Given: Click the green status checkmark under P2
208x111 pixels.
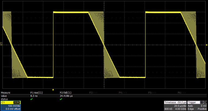Looking at the screenshot, I should (x=61, y=99).
